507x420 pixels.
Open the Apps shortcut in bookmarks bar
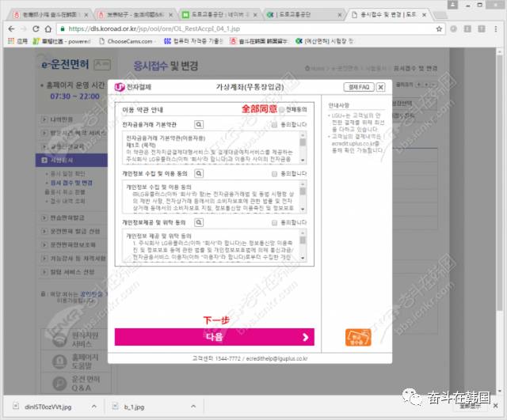pyautogui.click(x=17, y=41)
